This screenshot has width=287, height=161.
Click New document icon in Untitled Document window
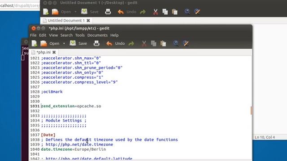(46, 12)
